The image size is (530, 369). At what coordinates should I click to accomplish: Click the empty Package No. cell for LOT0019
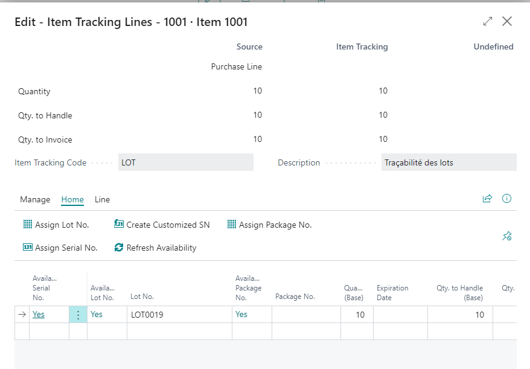tap(306, 315)
